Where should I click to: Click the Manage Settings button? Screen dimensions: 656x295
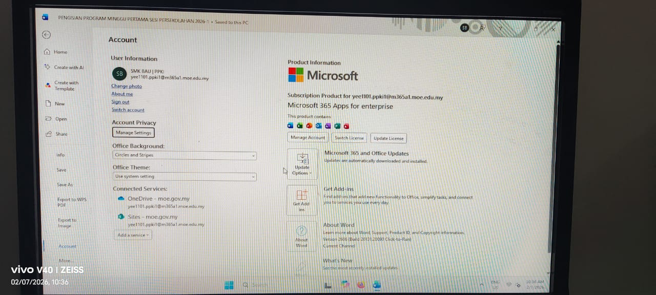point(133,133)
